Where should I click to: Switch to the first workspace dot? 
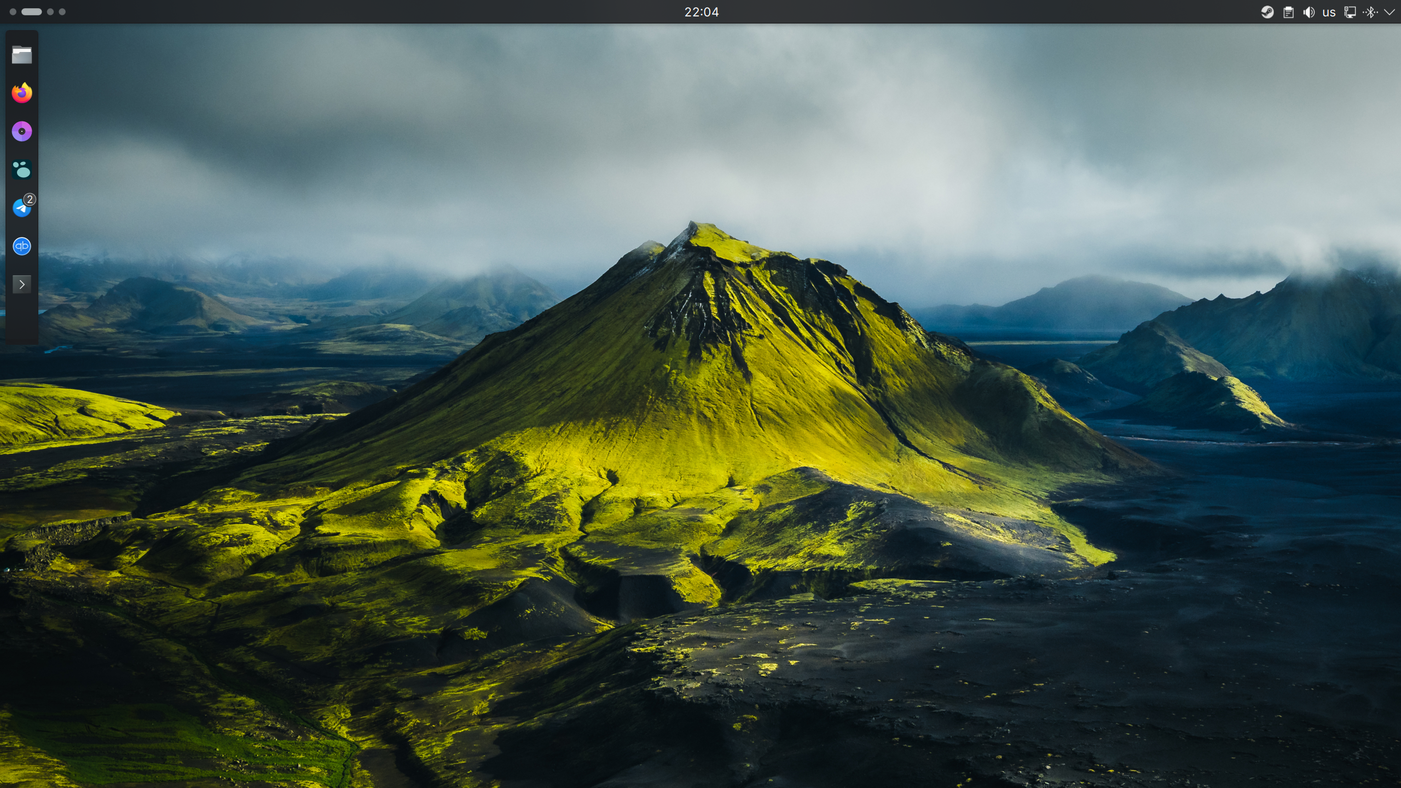pyautogui.click(x=13, y=11)
